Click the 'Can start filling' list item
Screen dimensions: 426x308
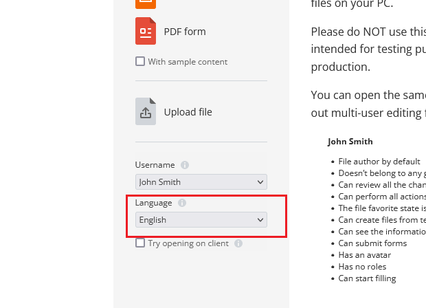click(367, 278)
